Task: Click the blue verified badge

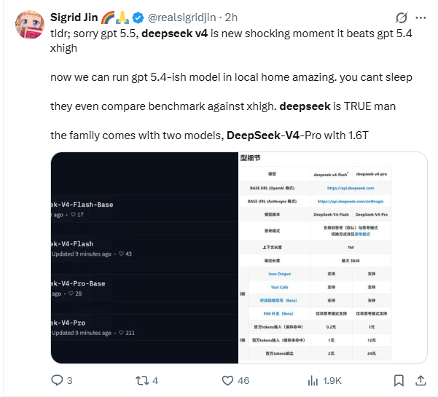Action: click(x=134, y=17)
